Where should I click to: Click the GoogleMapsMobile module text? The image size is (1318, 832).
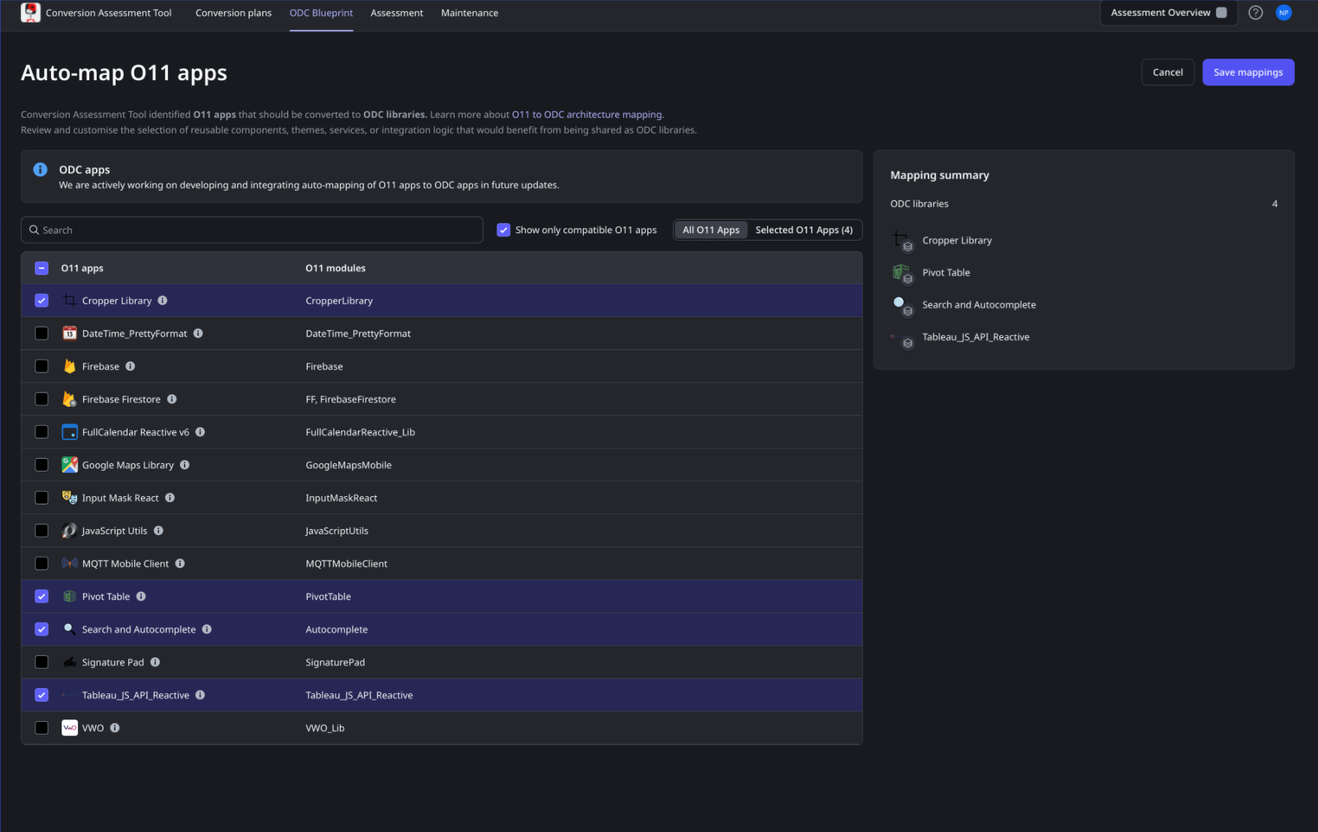point(349,465)
